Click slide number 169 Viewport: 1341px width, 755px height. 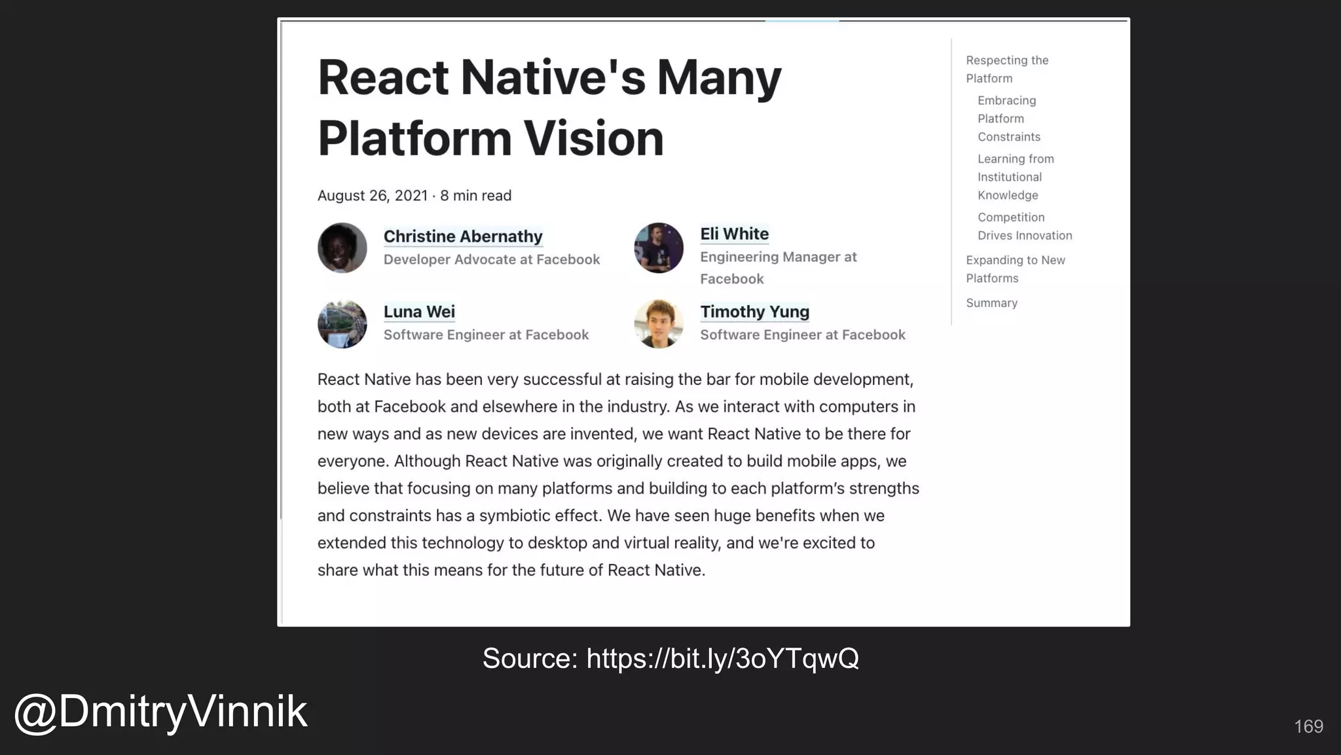pyautogui.click(x=1308, y=726)
